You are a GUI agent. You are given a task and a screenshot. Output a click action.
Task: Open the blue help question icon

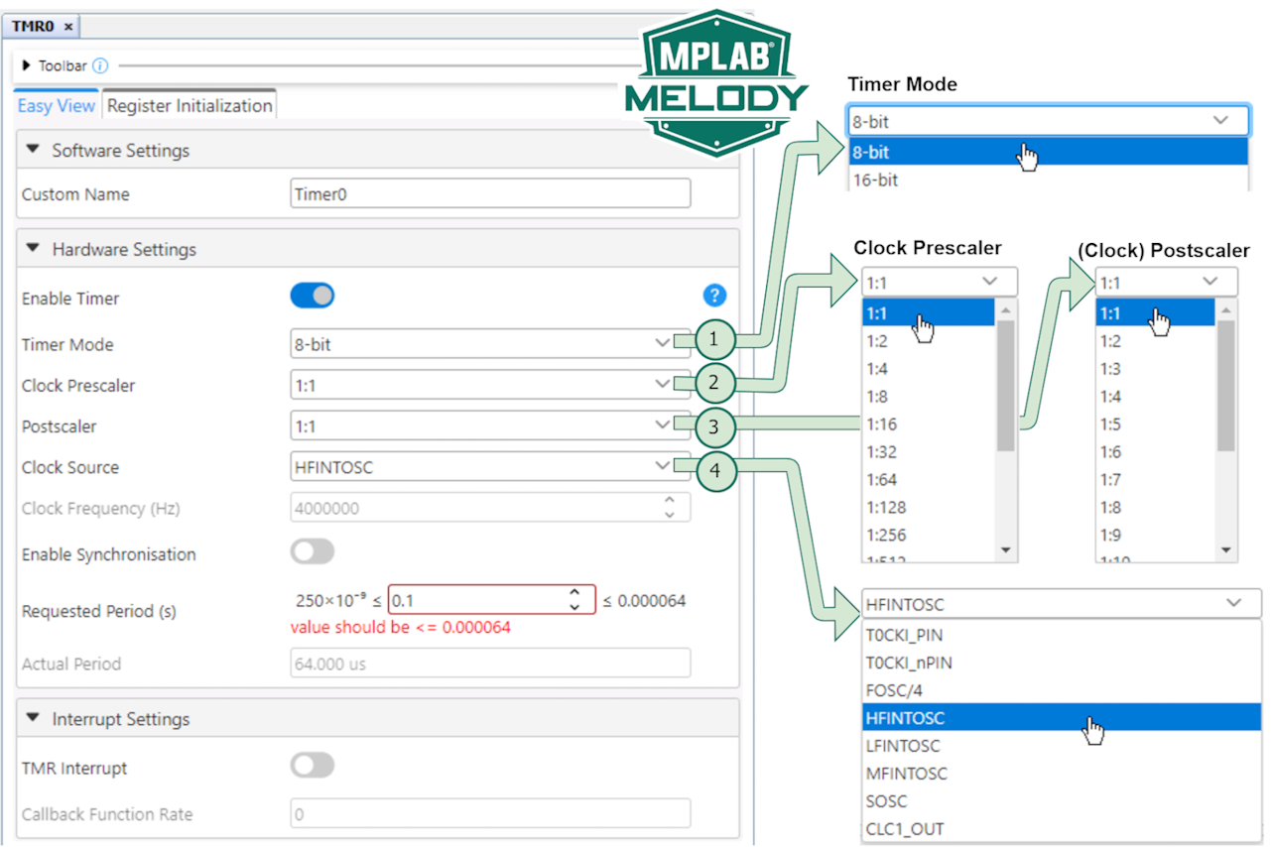point(714,296)
